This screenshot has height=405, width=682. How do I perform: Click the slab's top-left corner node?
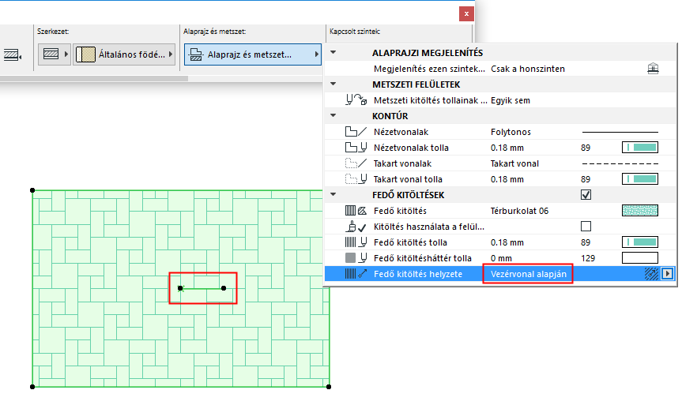tap(32, 190)
